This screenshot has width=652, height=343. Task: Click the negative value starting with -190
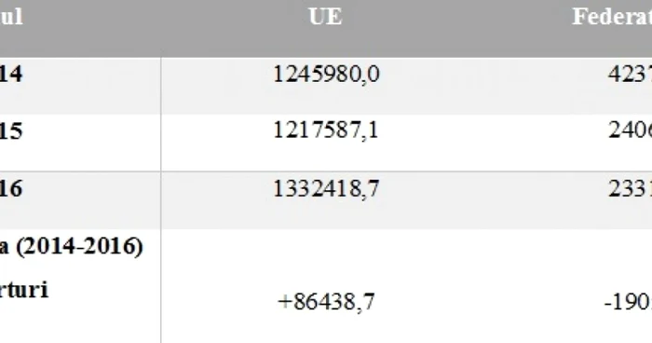pyautogui.click(x=628, y=302)
